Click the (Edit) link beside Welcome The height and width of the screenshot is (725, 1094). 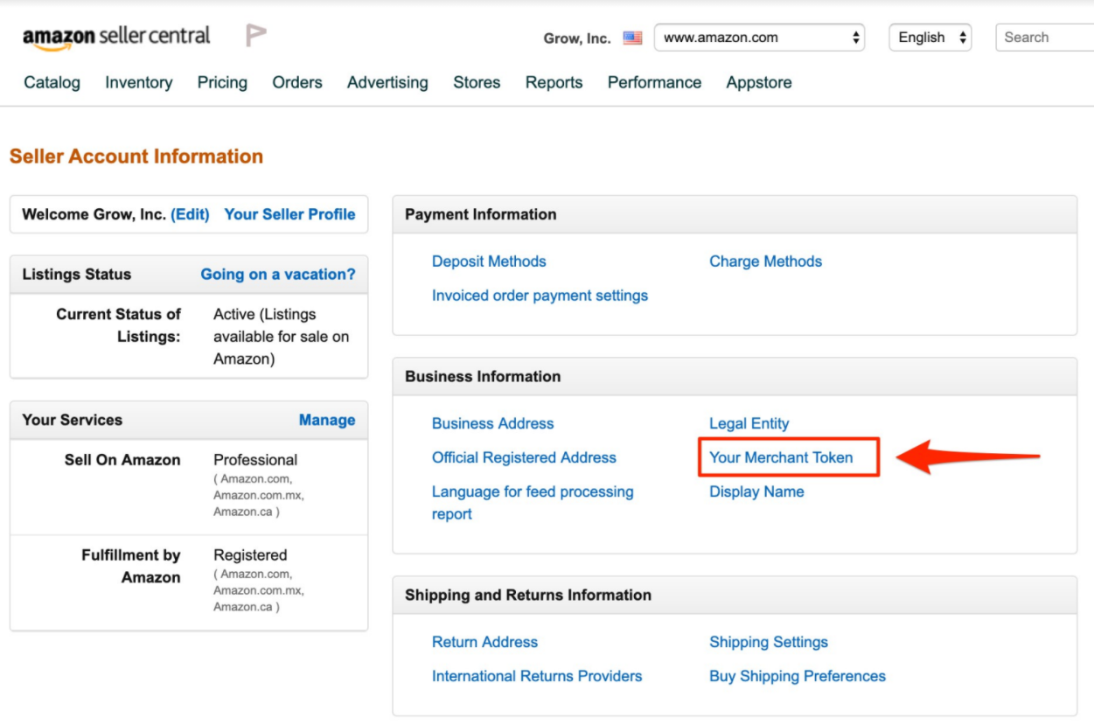pos(190,214)
